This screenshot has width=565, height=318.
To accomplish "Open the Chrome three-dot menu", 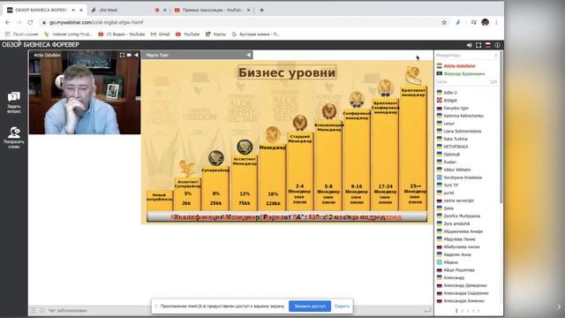I will coord(496,22).
